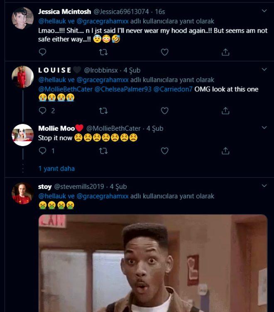This screenshot has height=312, width=274.
Task: Open @stevemills2019 profile handle
Action: pyautogui.click(x=79, y=187)
